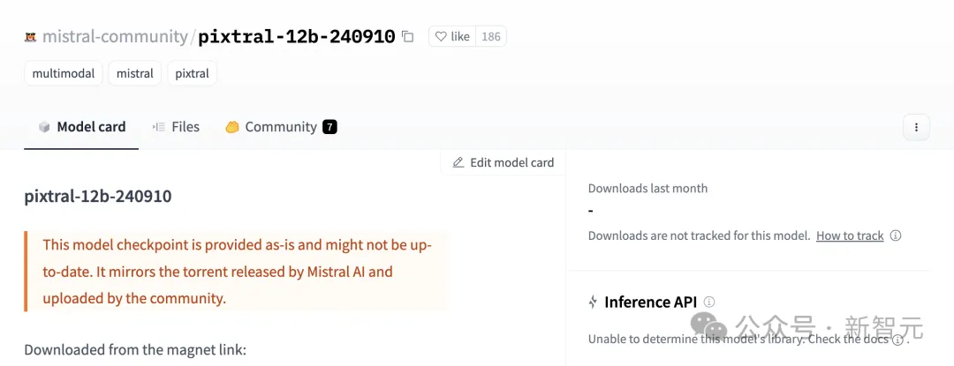Click the three-dot more options icon

[x=916, y=127]
